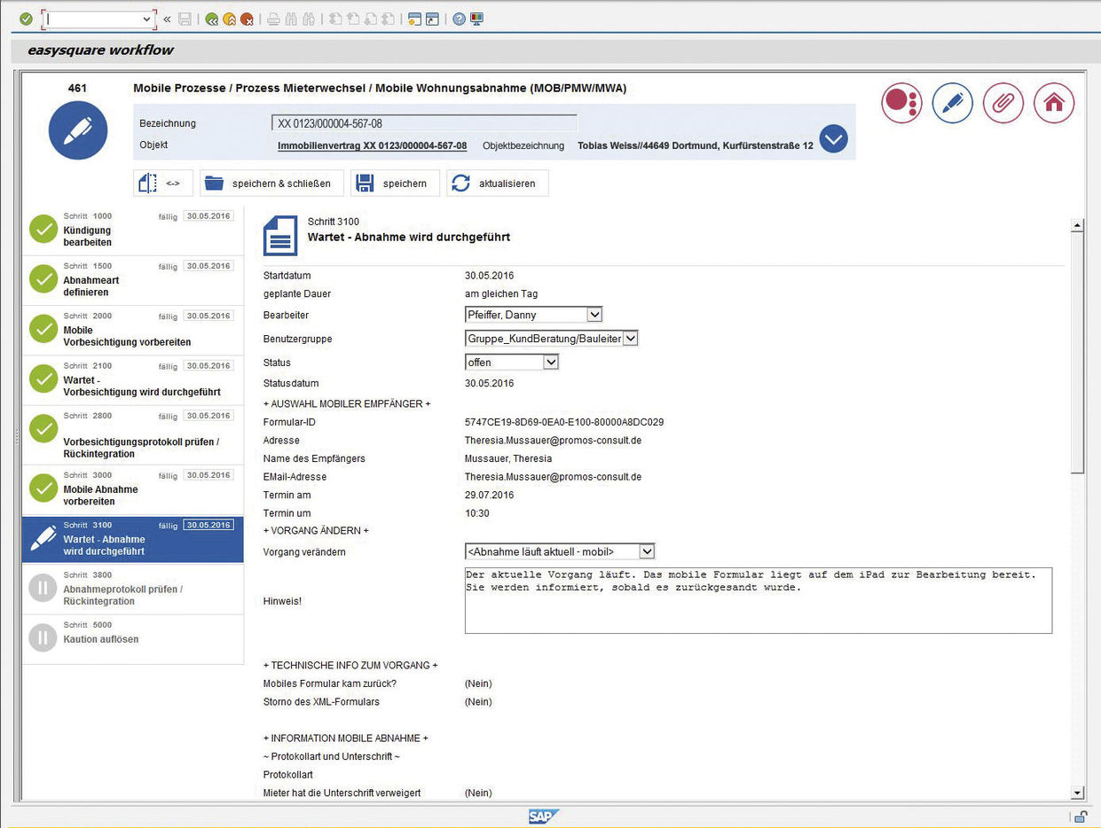Open the Vorgang verändern dropdown
The width and height of the screenshot is (1101, 828).
[x=647, y=551]
